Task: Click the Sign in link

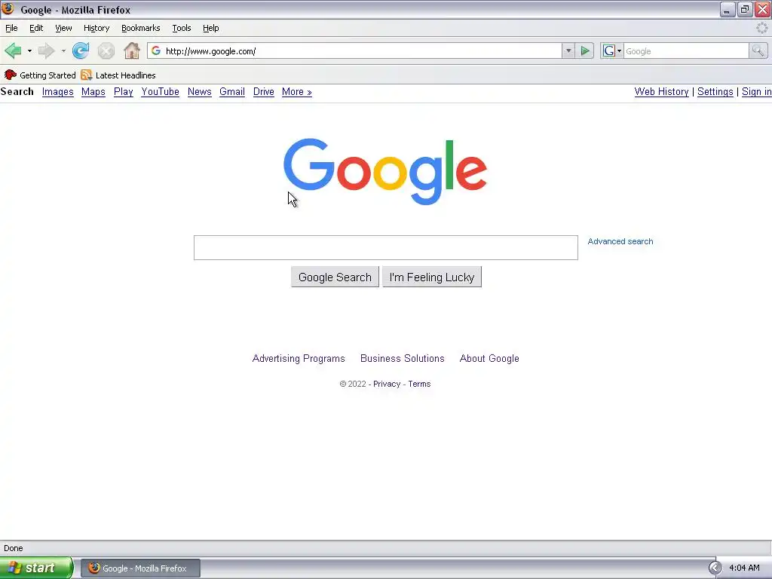Action: [x=757, y=91]
